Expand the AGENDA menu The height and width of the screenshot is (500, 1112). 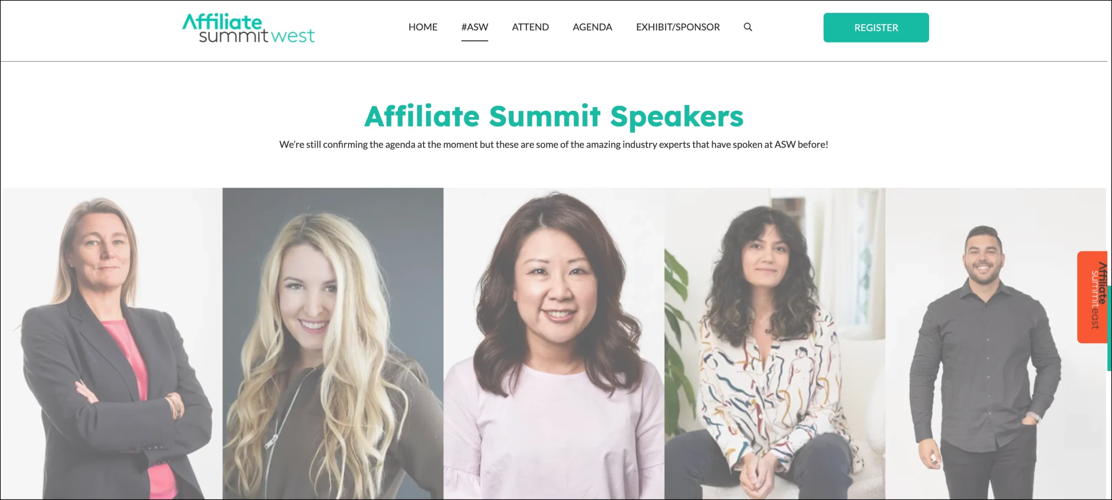point(592,27)
